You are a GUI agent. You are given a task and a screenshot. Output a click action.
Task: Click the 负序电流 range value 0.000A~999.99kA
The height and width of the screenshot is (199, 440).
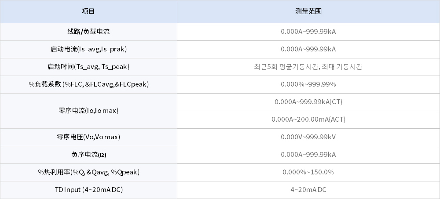[308, 155]
